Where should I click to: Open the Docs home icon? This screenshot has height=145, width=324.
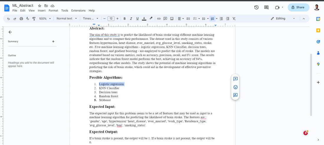(7, 8)
